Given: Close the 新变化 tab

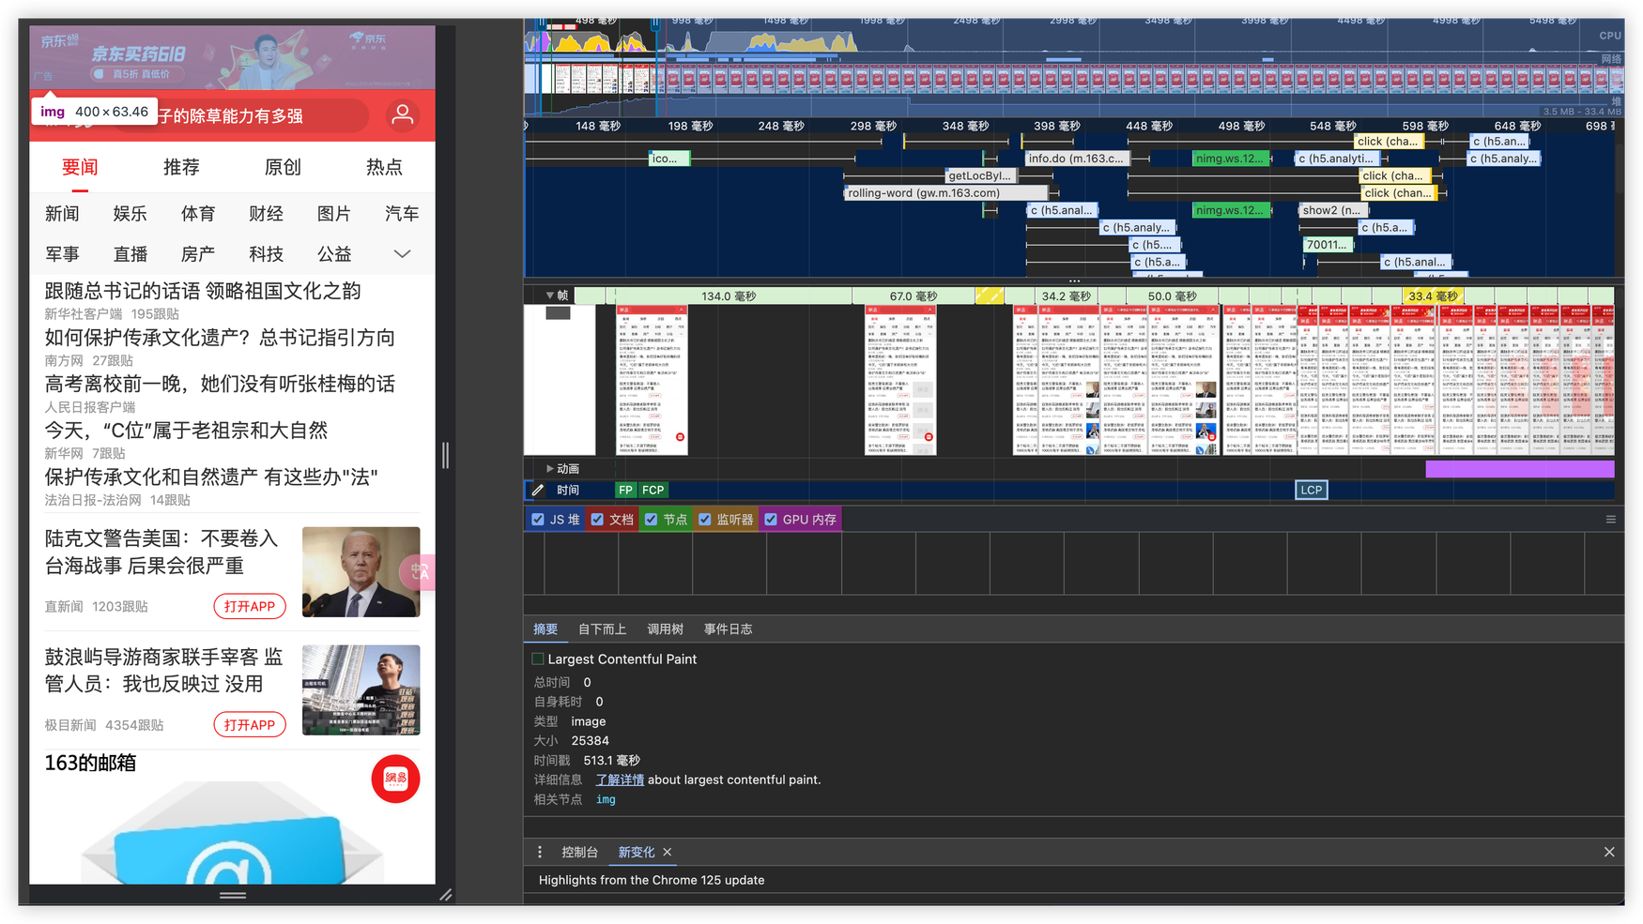Looking at the screenshot, I should pyautogui.click(x=668, y=852).
